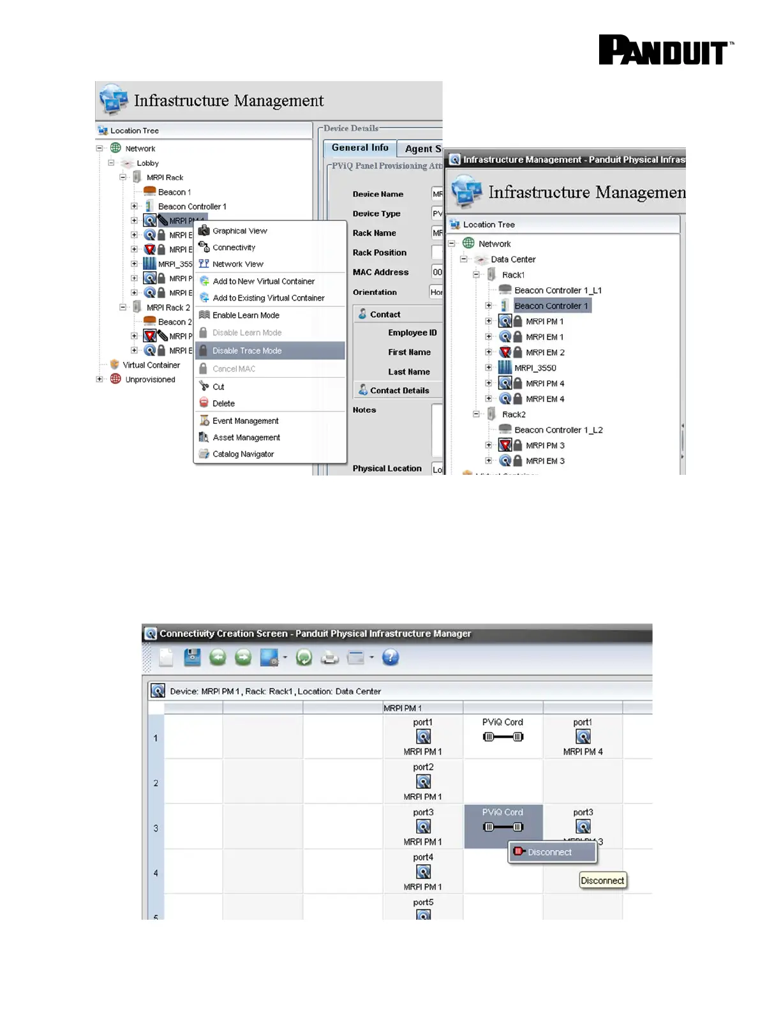Click the Contact Details section header
781x1011 pixels.
398,390
